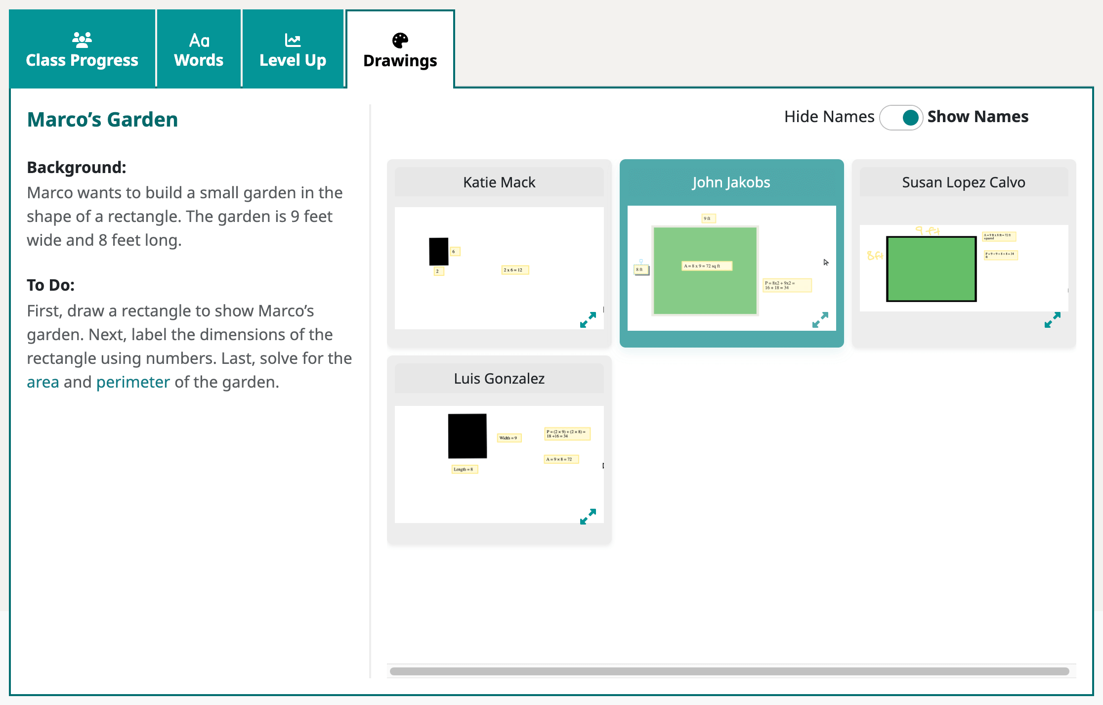Click the Katie Mack name header
The image size is (1103, 705).
pos(499,182)
